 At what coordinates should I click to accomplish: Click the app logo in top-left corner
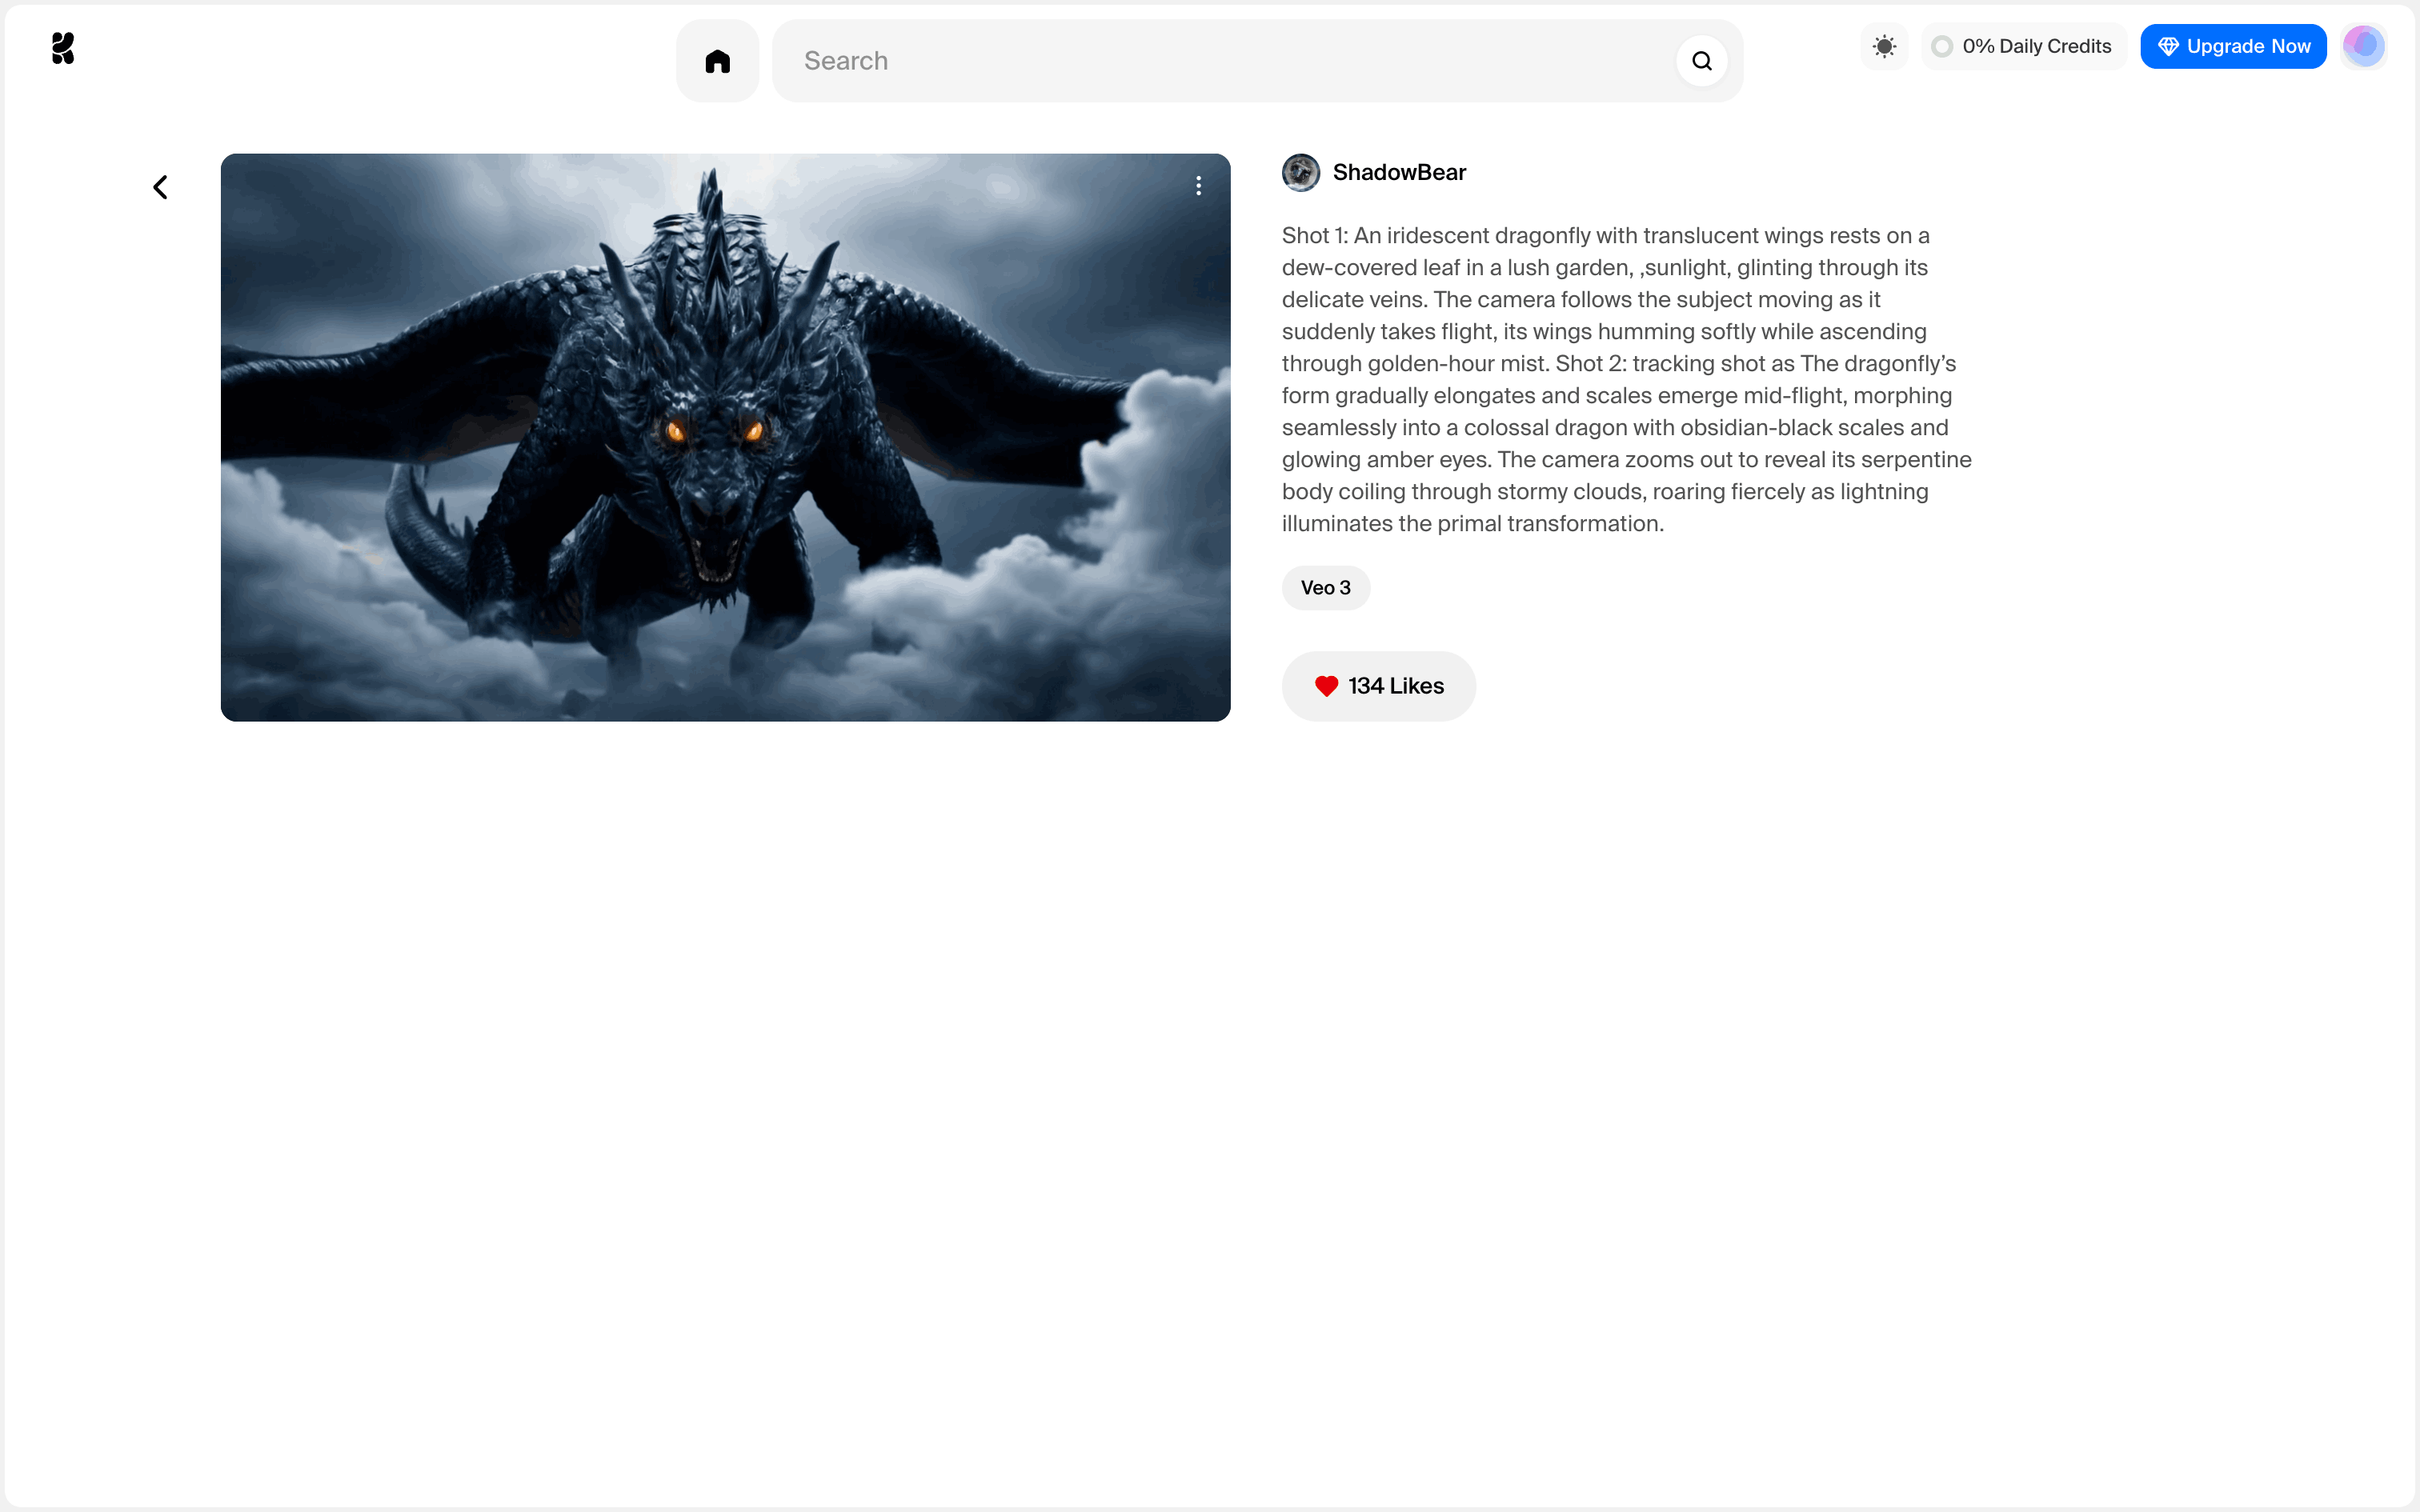[63, 48]
